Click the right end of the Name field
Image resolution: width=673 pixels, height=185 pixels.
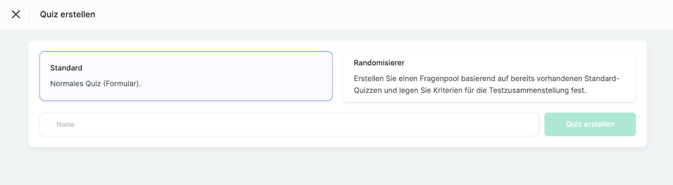[526, 124]
